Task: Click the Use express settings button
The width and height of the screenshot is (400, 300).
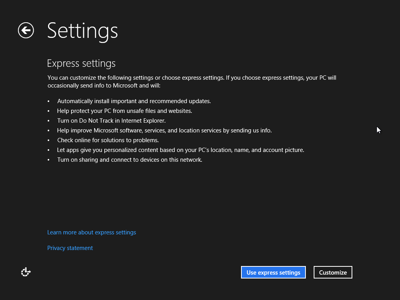Action: click(273, 272)
